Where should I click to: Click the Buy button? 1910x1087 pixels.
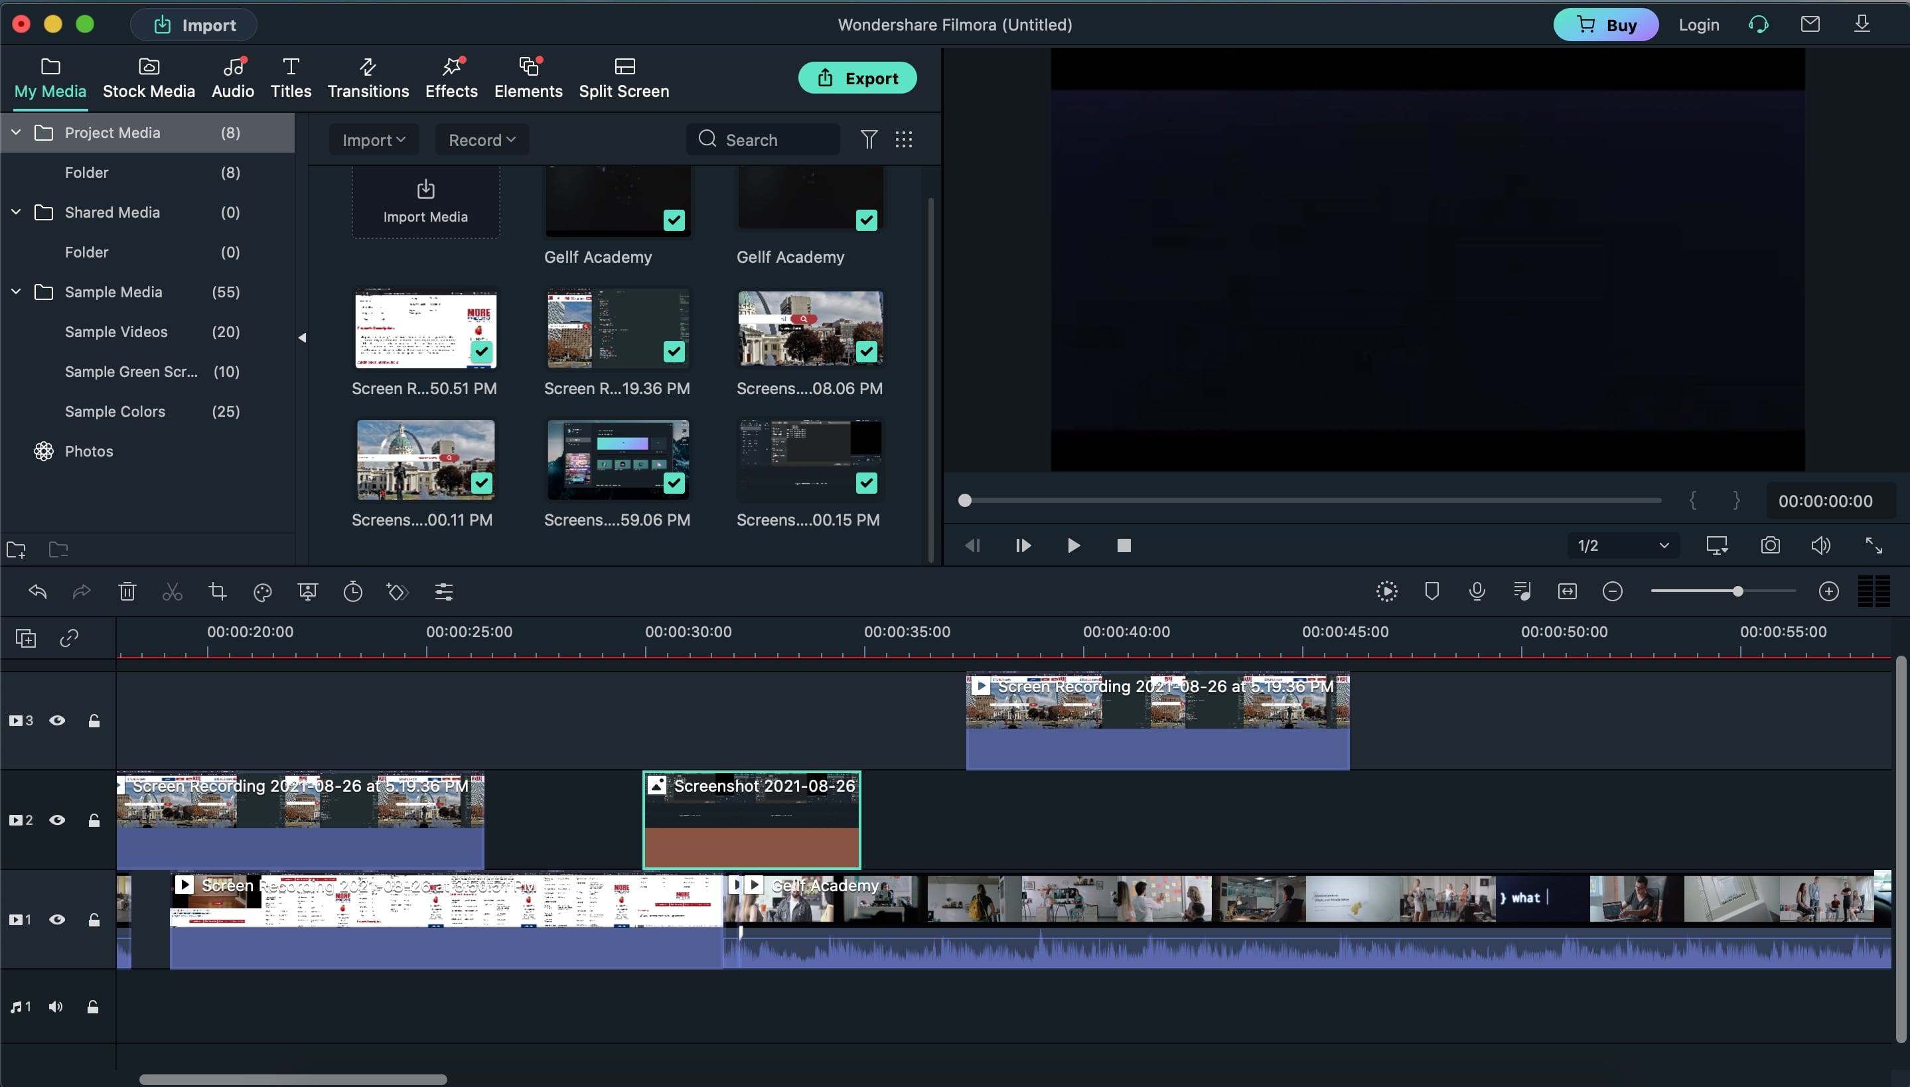[x=1605, y=25]
